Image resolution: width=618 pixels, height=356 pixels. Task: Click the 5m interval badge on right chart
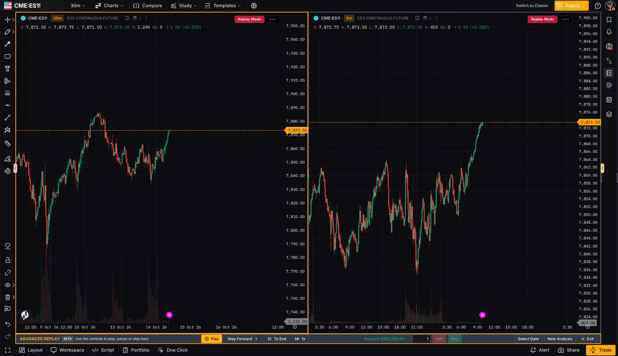pyautogui.click(x=349, y=18)
